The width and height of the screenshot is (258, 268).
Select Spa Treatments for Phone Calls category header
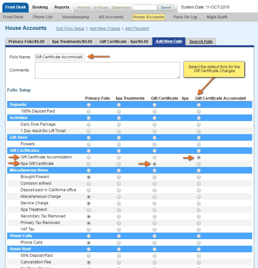tap(119, 236)
